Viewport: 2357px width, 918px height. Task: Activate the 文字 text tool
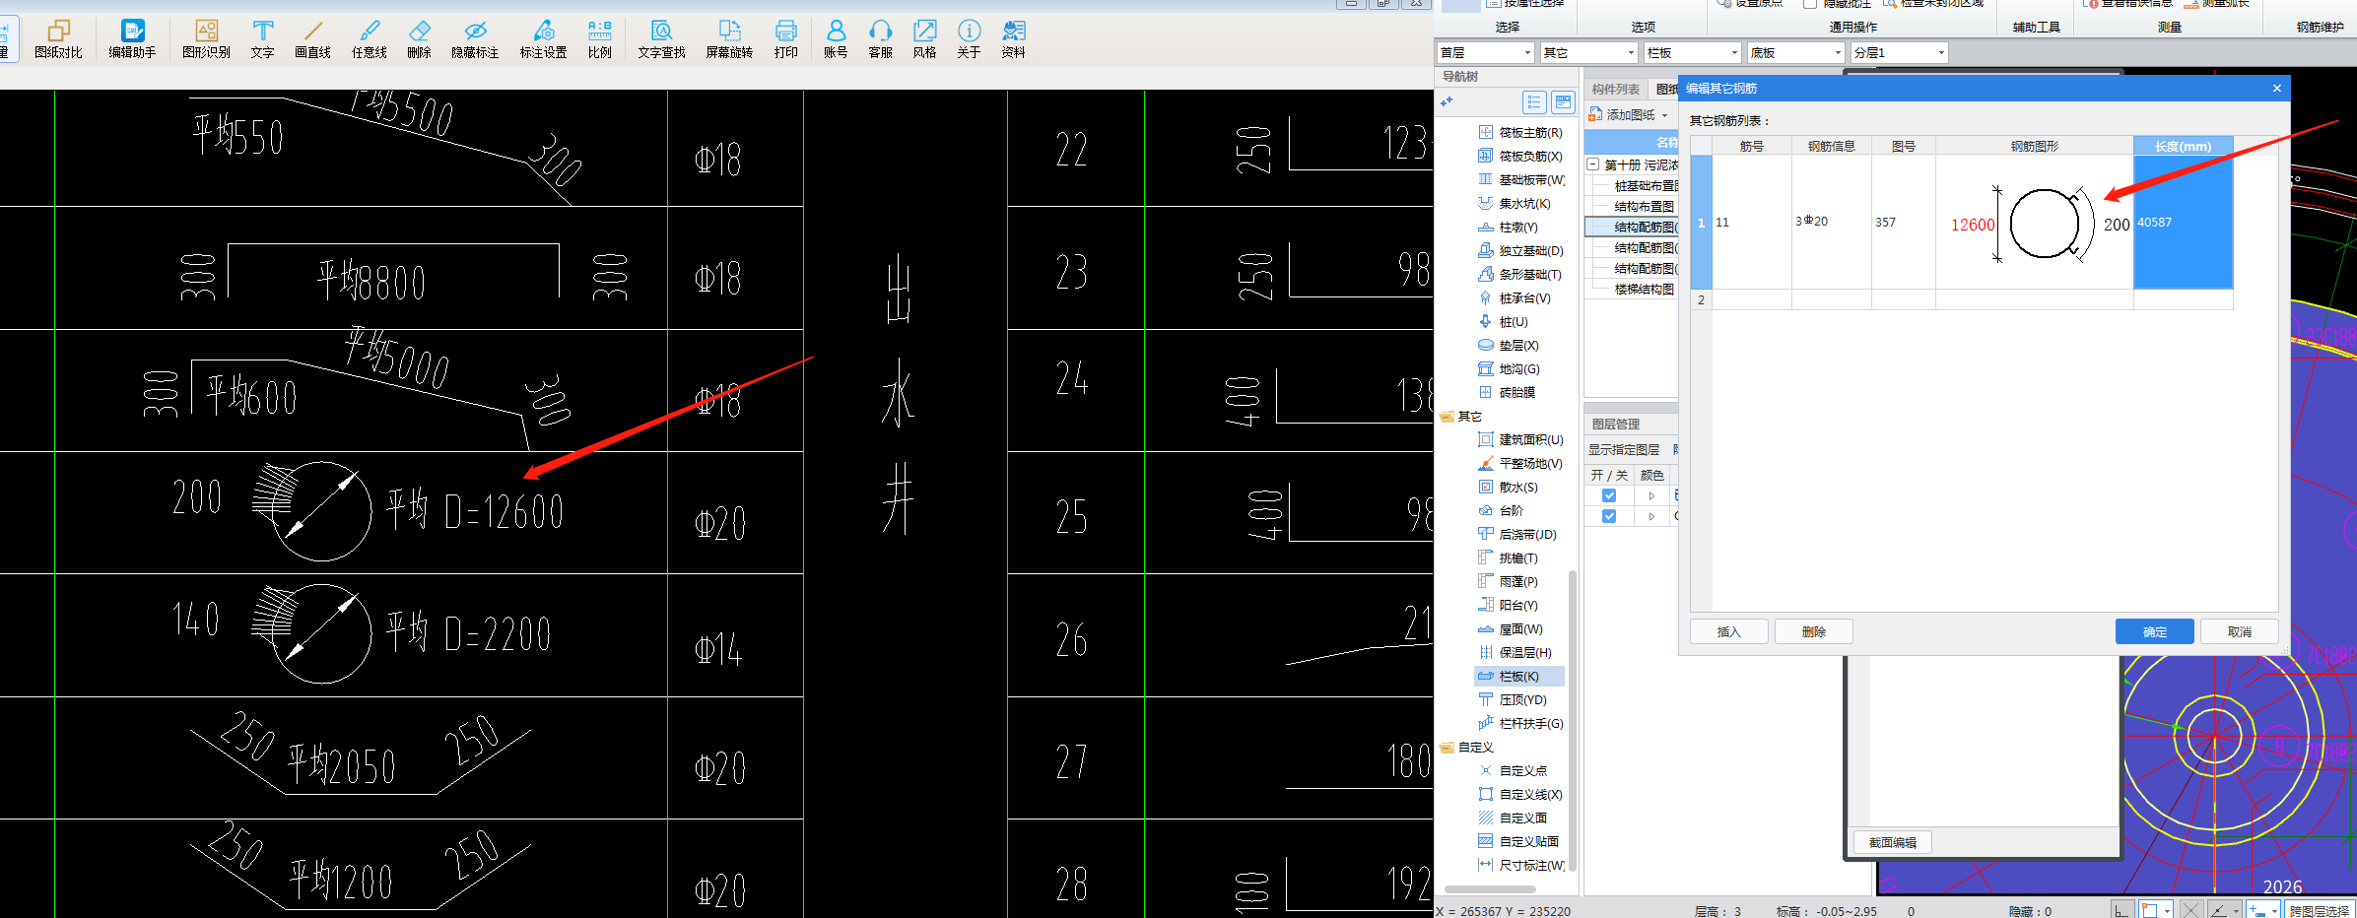click(x=262, y=39)
